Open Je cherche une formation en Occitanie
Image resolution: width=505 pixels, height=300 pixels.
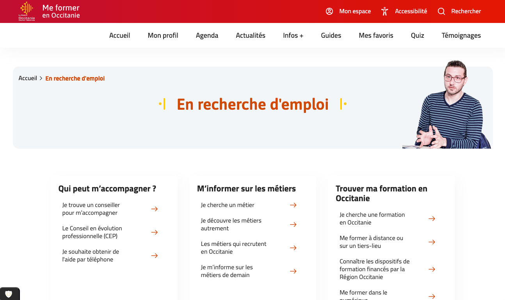pos(372,219)
